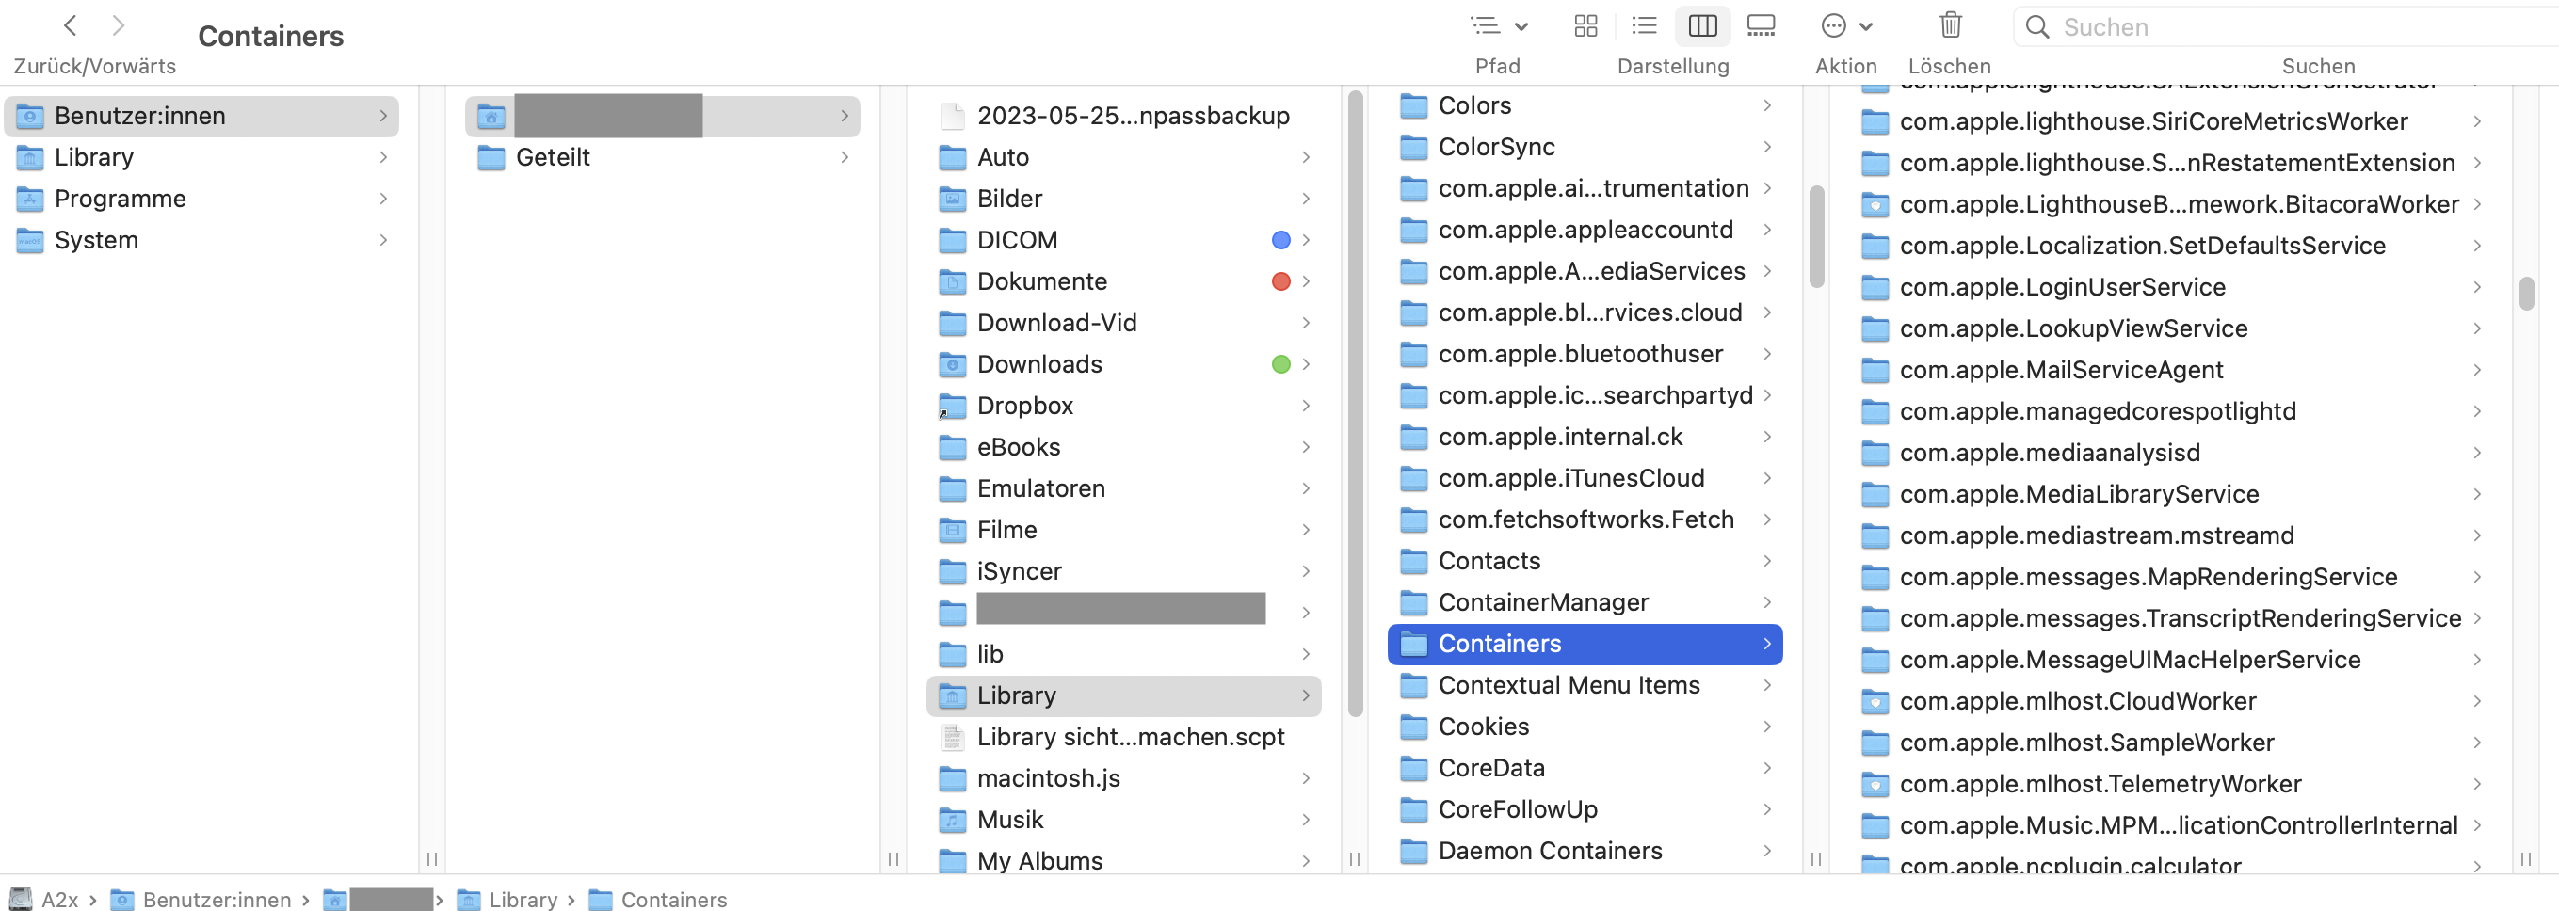This screenshot has height=911, width=2559.
Task: Click the Löschen trash icon
Action: coord(1950,25)
